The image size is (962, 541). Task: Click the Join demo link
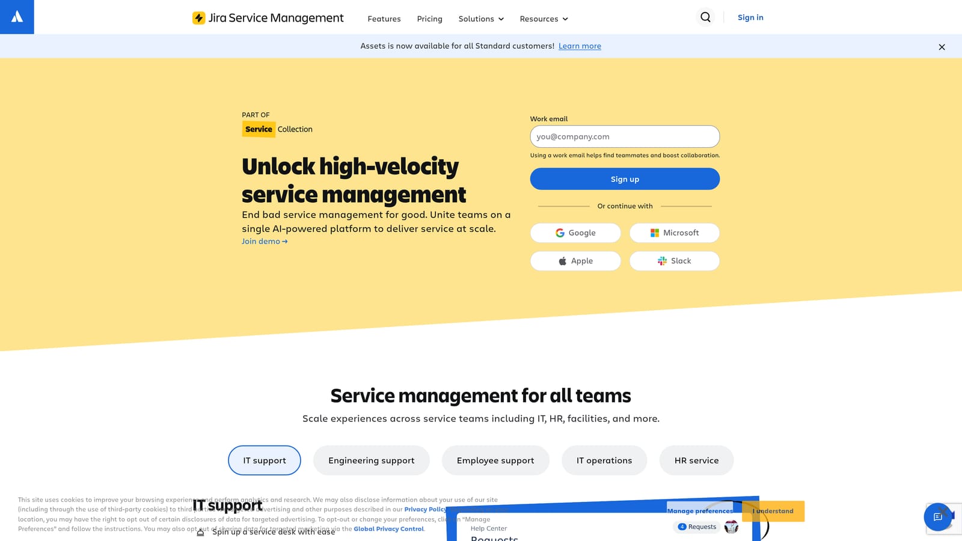click(265, 241)
